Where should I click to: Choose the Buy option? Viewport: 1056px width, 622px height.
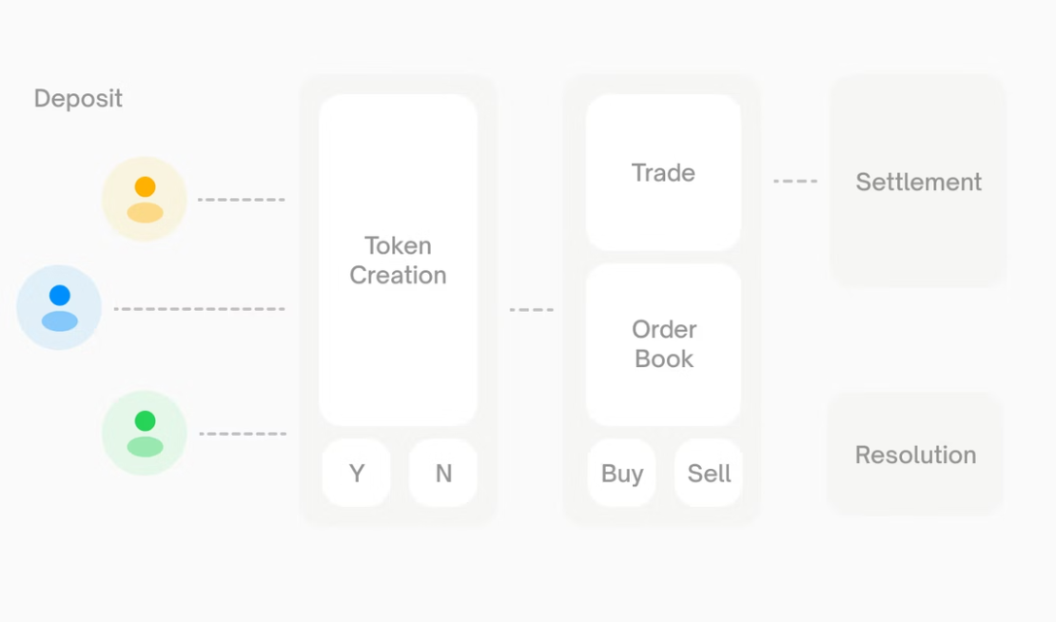(622, 473)
